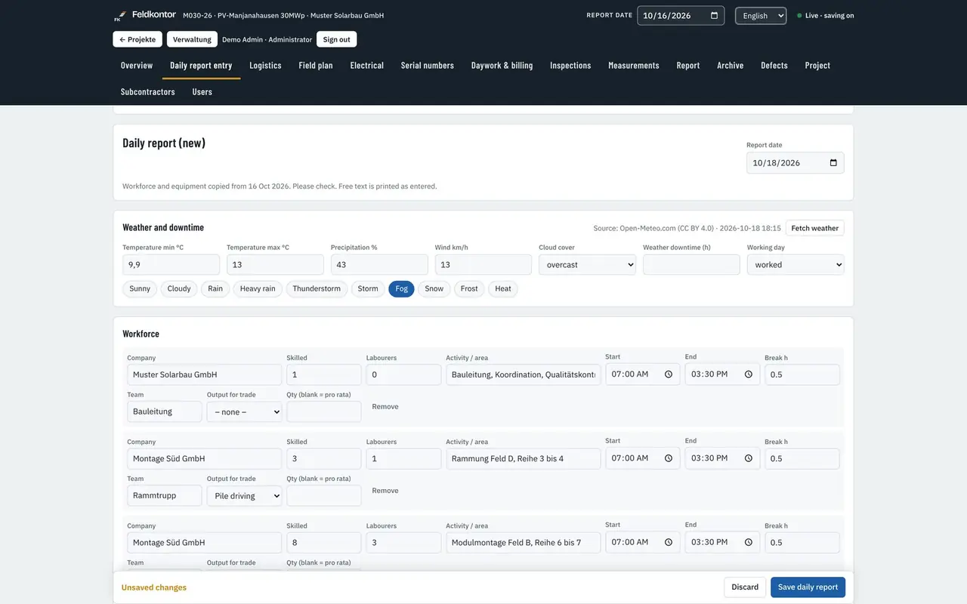967x604 pixels.
Task: Click clock icon in Rammung Feld D Start time
Action: pos(669,458)
